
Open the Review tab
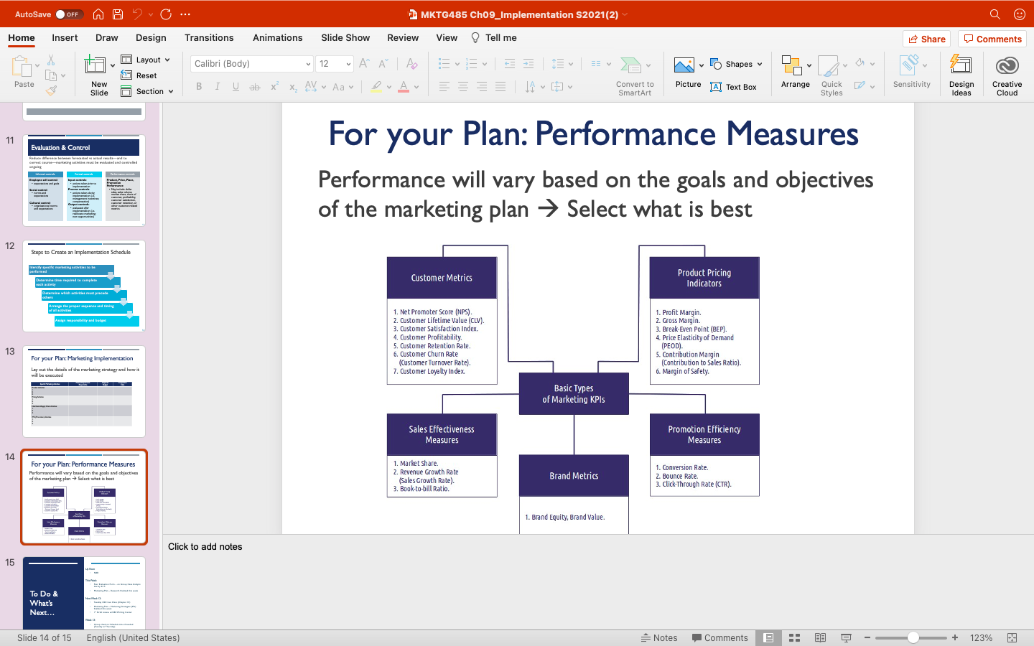[403, 37]
